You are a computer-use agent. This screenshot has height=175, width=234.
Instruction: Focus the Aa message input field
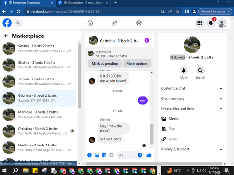click(x=127, y=155)
